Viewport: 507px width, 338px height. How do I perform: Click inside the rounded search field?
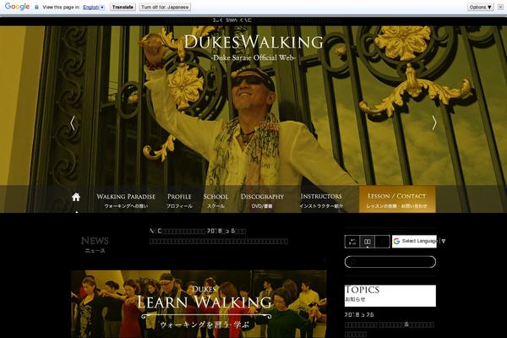tap(390, 262)
